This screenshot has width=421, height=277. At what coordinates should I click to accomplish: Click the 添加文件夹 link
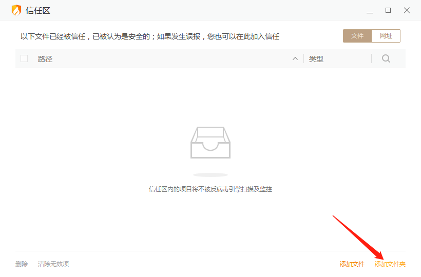point(390,264)
